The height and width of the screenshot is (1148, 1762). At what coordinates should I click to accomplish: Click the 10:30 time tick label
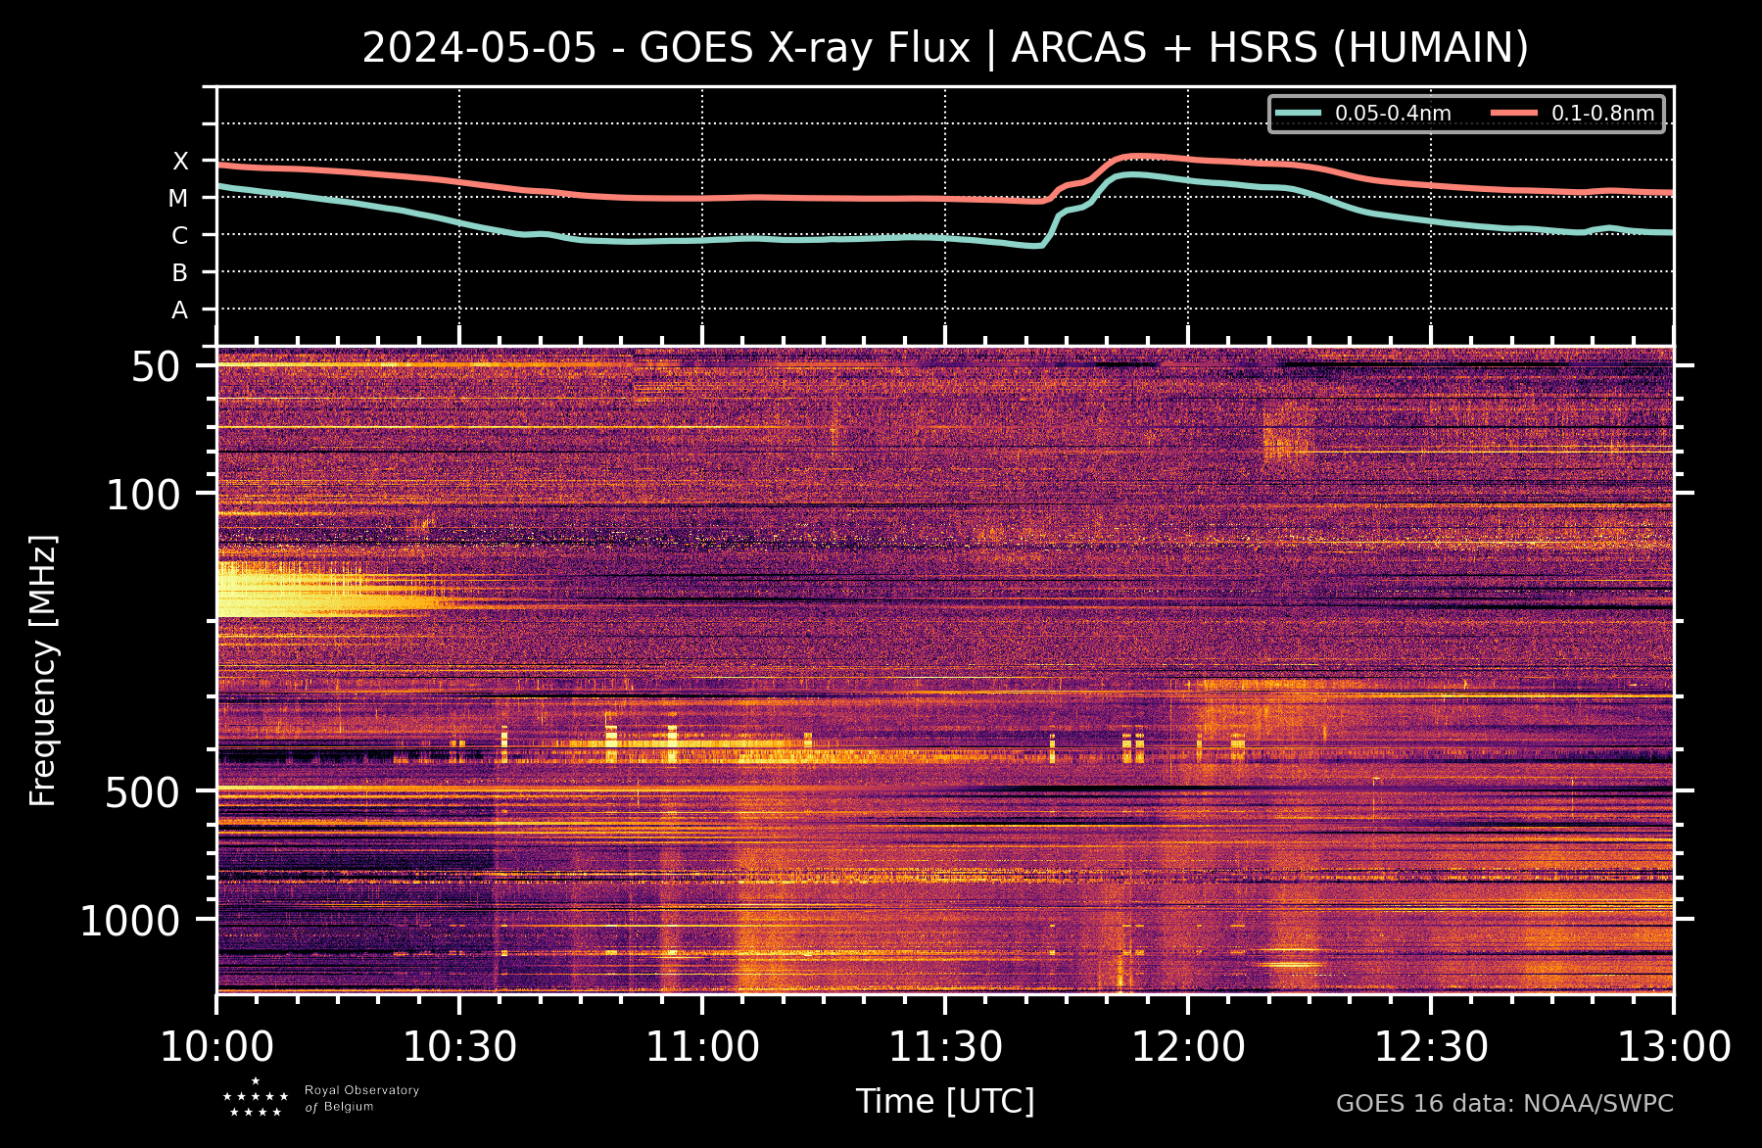click(x=459, y=1047)
